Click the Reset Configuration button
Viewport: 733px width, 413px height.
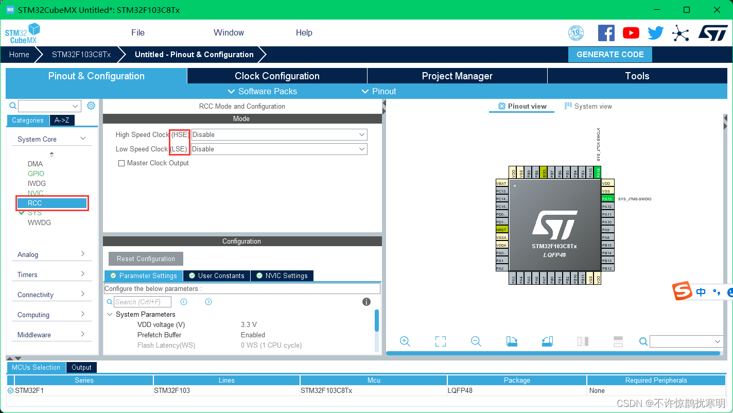146,259
